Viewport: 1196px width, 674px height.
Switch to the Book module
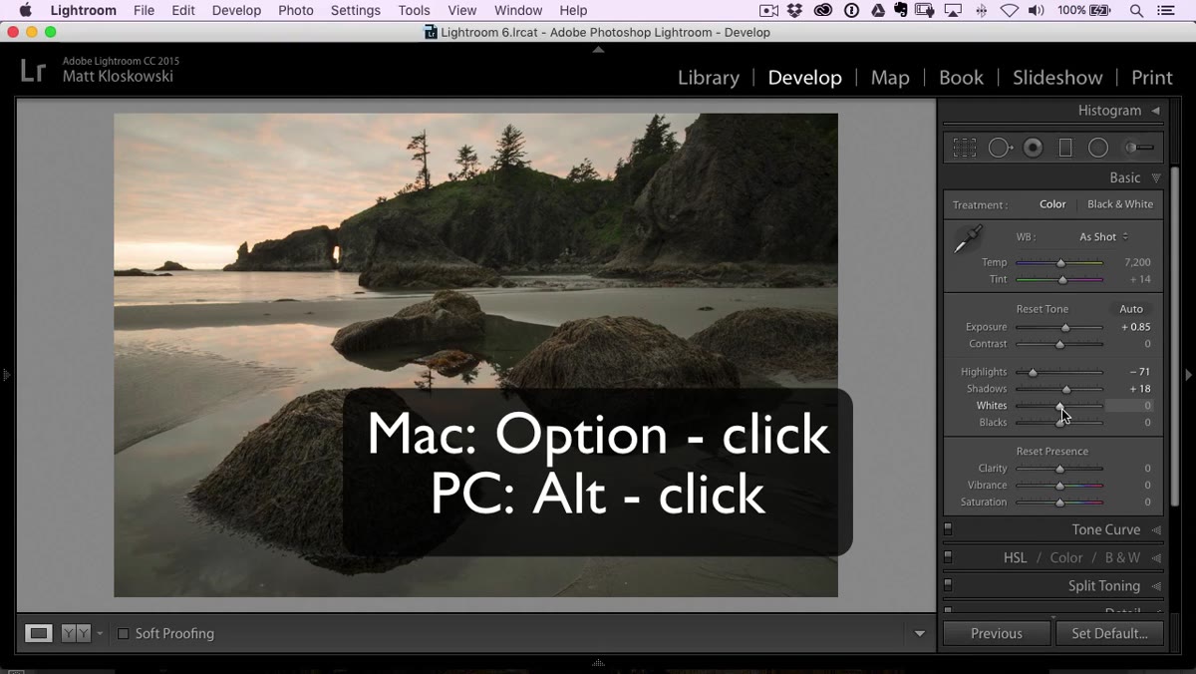tap(961, 78)
